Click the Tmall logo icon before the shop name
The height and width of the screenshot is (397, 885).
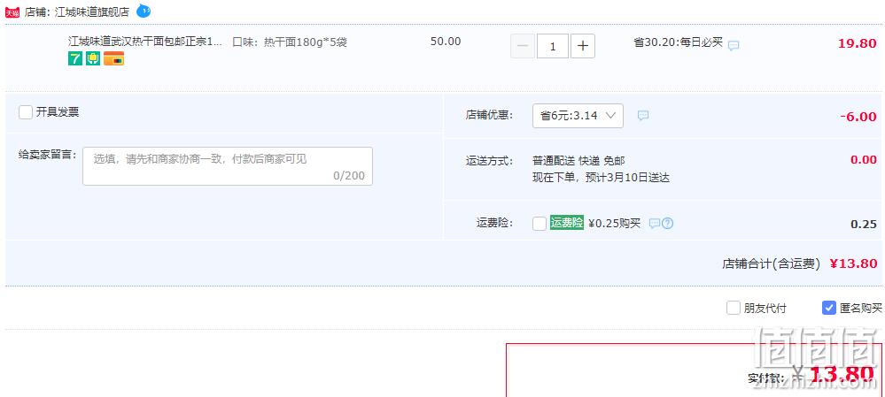tap(12, 11)
